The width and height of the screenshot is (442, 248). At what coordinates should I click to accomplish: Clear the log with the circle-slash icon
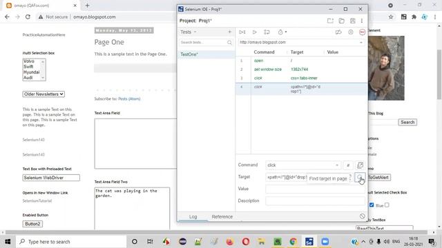362,216
